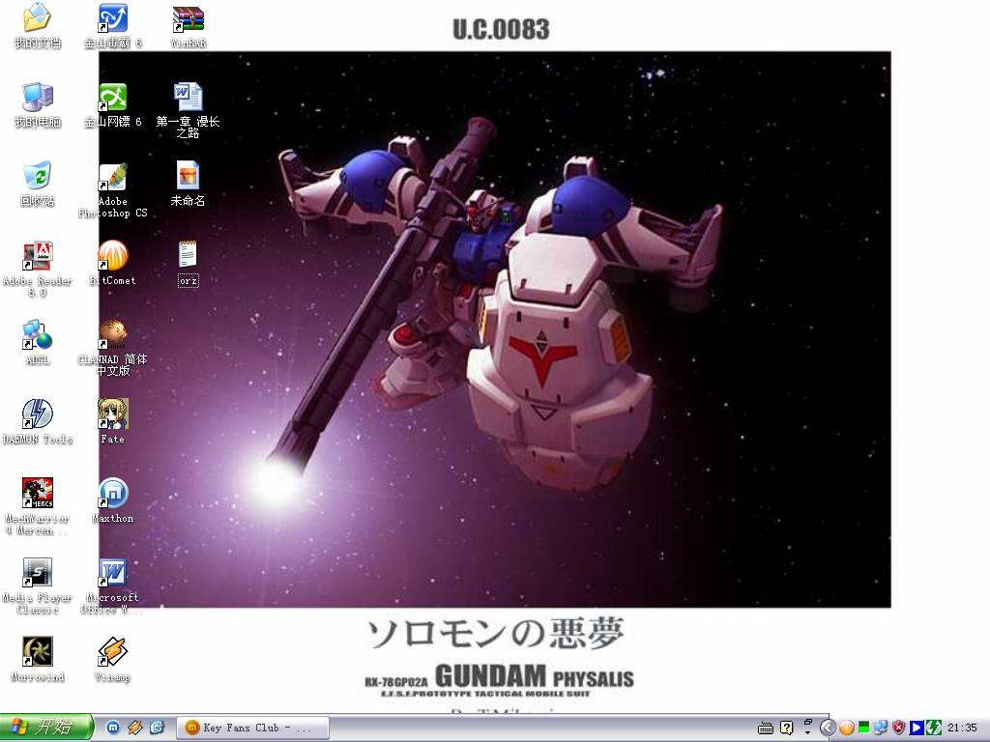Open the red security shield tray icon
990x742 pixels.
[x=898, y=728]
